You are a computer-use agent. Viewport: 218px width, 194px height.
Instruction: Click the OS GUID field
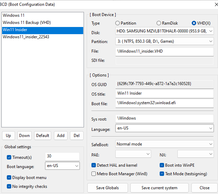coord(164,84)
